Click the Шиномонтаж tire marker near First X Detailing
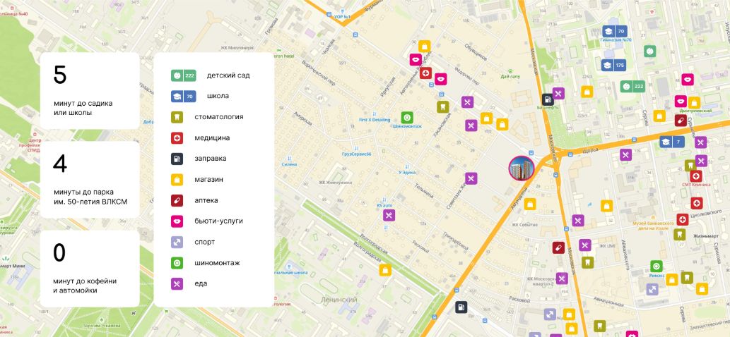Image resolution: width=730 pixels, height=337 pixels. [407, 118]
